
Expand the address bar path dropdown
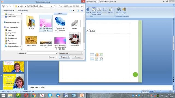(x=52, y=6)
